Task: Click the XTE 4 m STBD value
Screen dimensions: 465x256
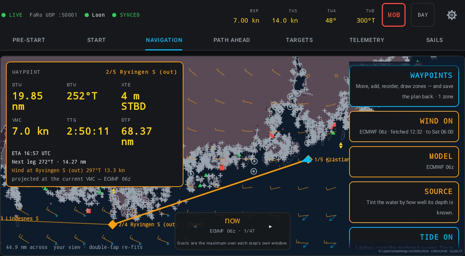Action: pyautogui.click(x=133, y=101)
